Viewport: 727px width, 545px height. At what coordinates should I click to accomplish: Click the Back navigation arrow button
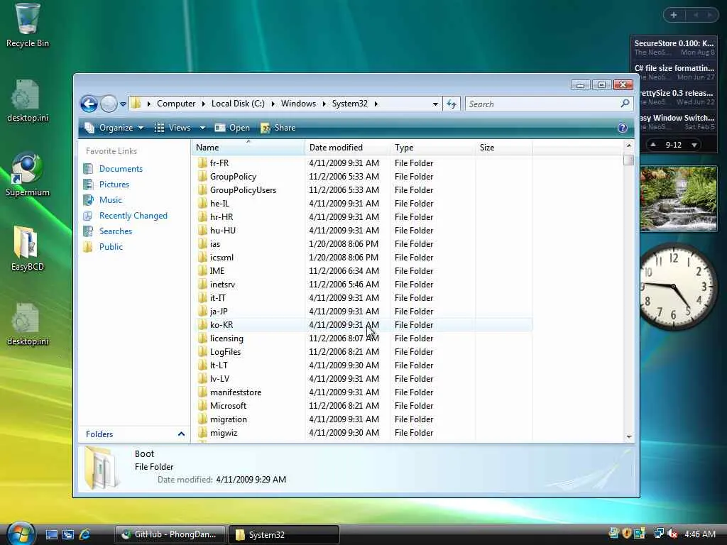pos(89,104)
